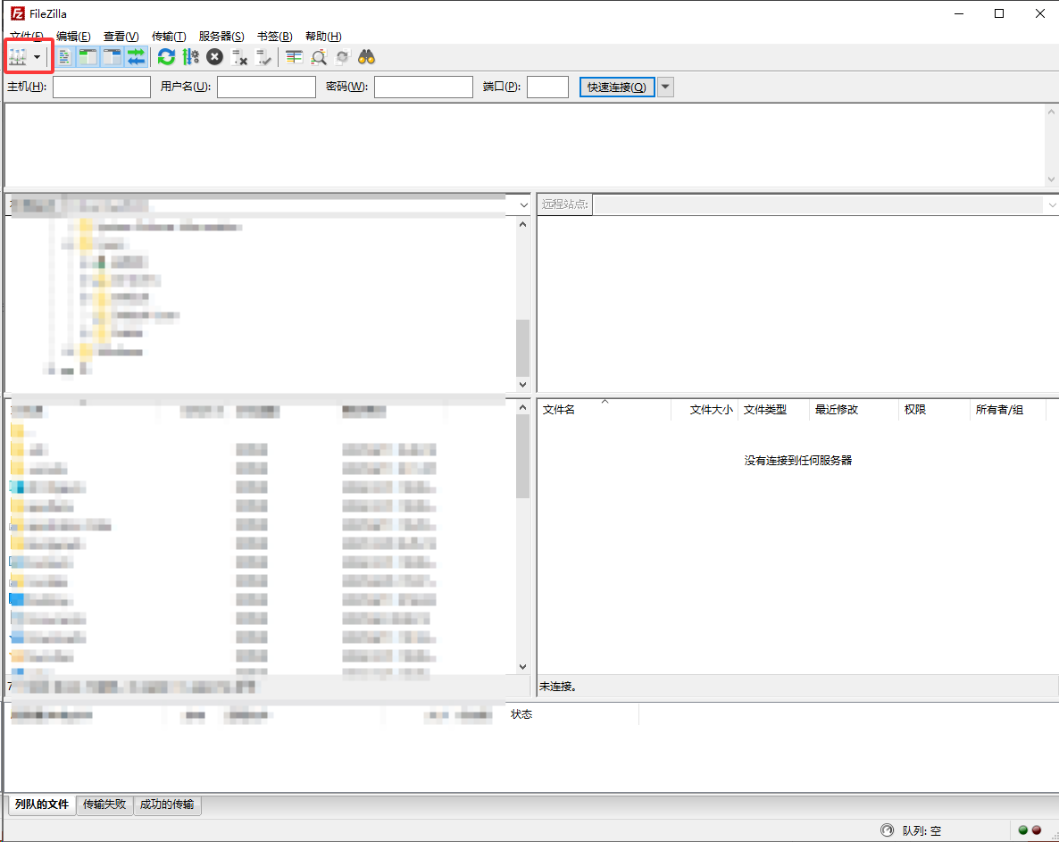1059x842 pixels.
Task: Click the 没有连接到任何服务器 message
Action: coord(798,461)
